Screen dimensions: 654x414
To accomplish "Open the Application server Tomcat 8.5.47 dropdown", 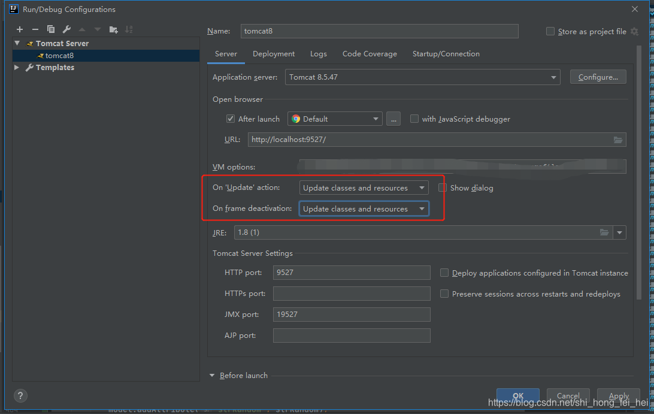I will (422, 77).
